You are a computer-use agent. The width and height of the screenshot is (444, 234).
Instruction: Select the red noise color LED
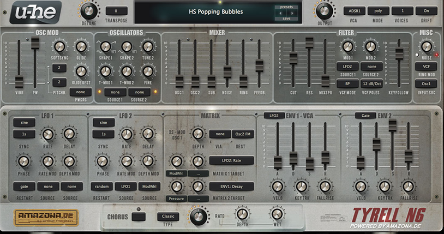[436, 55]
